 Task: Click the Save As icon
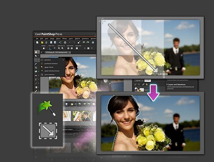coord(55,43)
